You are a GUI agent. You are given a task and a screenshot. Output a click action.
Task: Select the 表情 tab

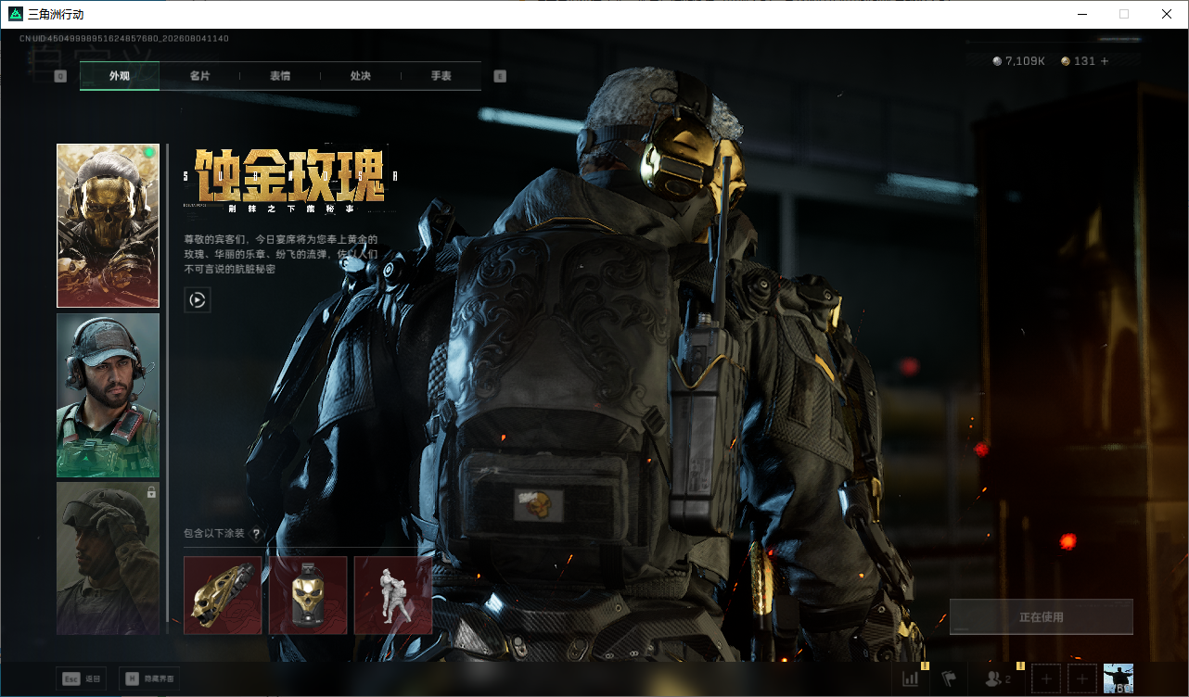(x=280, y=76)
